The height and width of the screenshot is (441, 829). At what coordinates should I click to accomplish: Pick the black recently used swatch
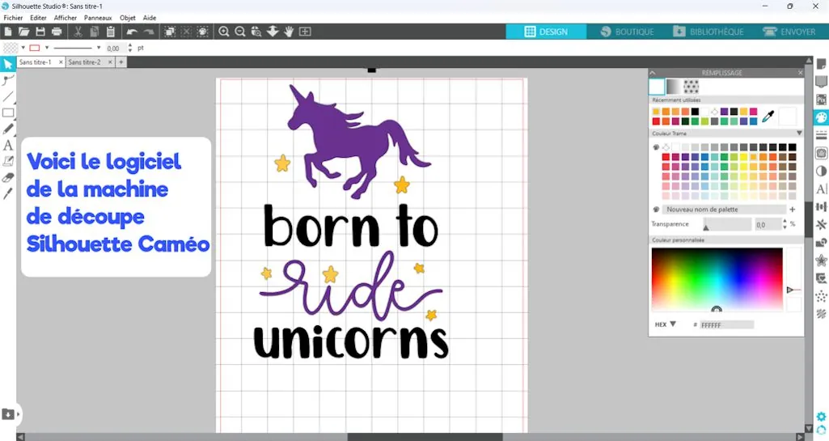[696, 111]
